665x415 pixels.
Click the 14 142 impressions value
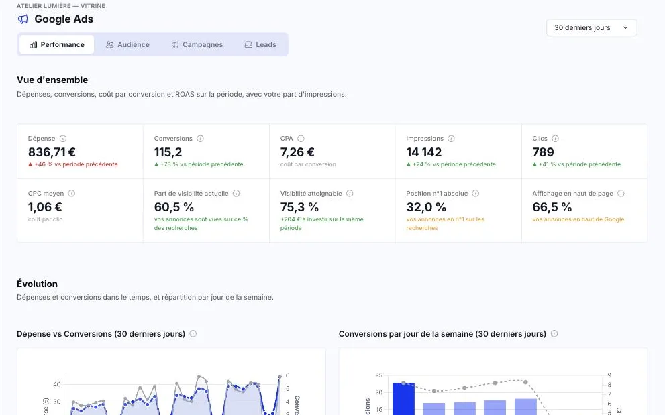[423, 152]
